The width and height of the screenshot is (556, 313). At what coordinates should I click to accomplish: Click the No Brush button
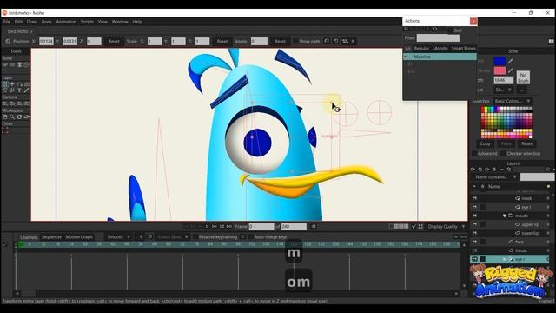[x=523, y=77]
